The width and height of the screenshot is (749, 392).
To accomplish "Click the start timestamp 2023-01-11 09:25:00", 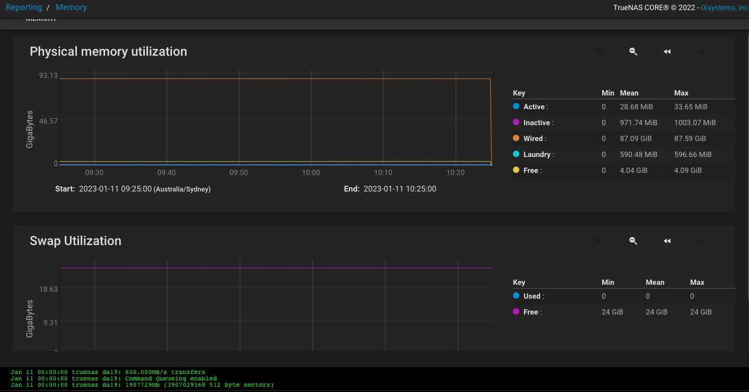I will 115,189.
